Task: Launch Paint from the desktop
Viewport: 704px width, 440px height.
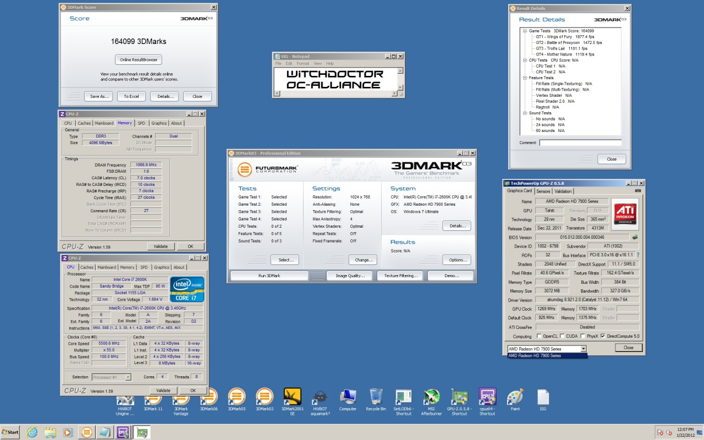Action: (x=515, y=397)
